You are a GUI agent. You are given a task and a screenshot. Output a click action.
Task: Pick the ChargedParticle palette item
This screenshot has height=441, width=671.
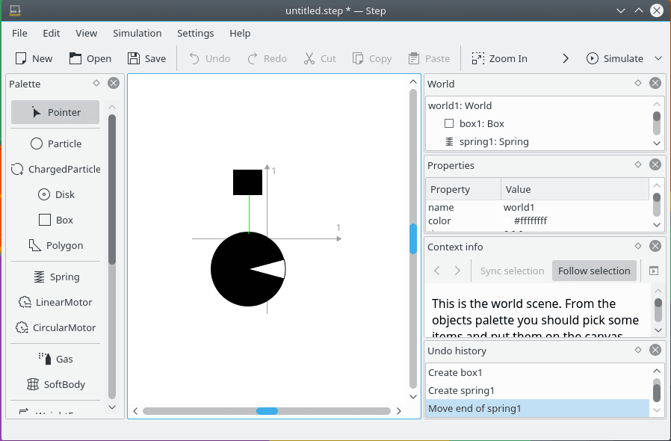tap(55, 169)
